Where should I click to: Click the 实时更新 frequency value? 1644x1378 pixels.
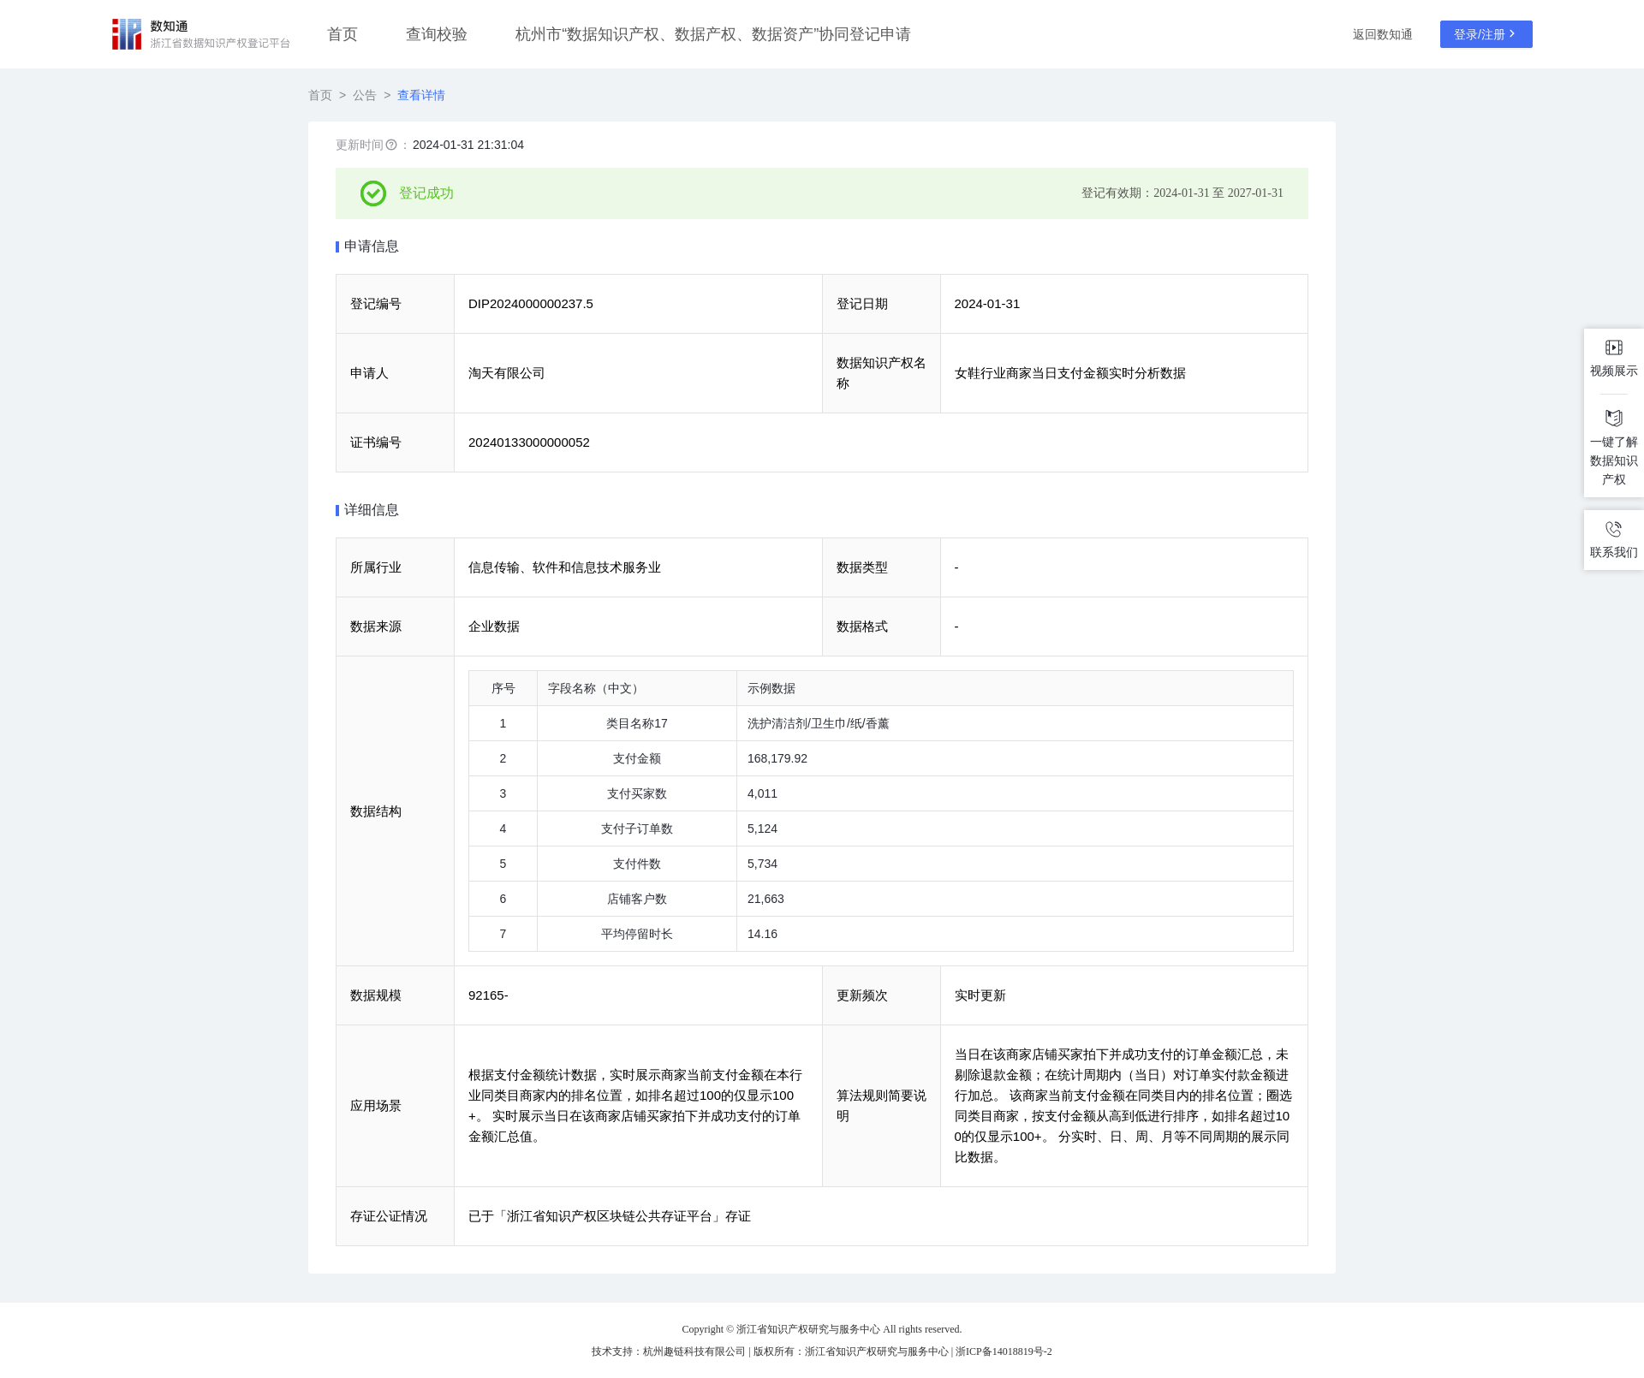point(980,995)
